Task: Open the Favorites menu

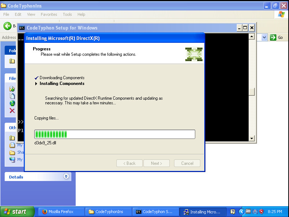Action: tap(49, 14)
